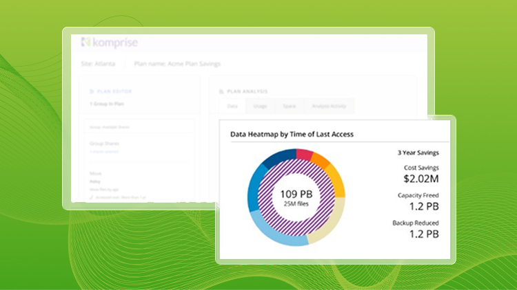Open the Analysis Activity tab
The image size is (517, 290).
(x=328, y=106)
